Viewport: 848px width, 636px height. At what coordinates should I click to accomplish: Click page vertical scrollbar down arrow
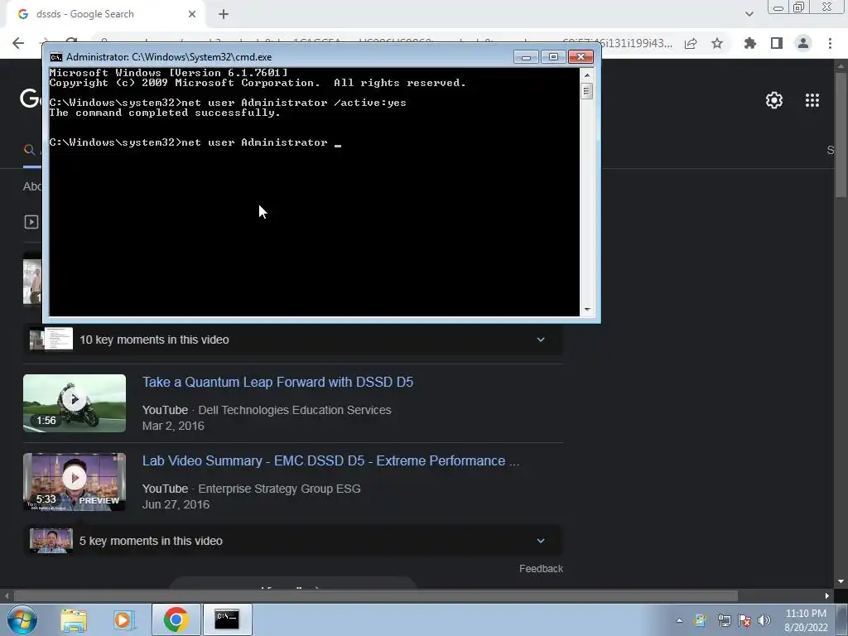click(841, 581)
